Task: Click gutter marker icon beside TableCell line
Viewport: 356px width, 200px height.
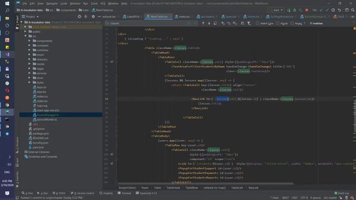Action: point(111,62)
